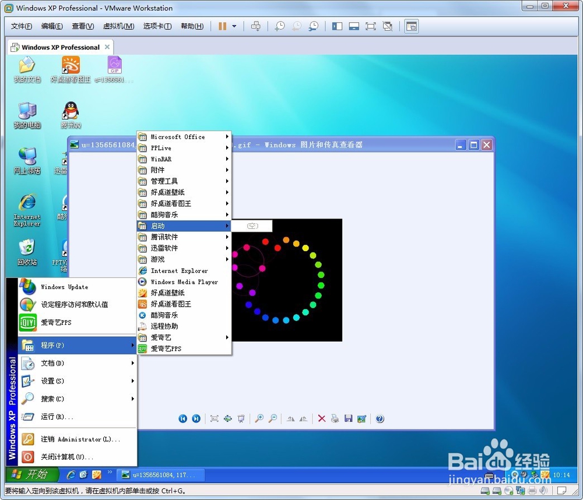
Task: Enter VMware full screen mode
Action: tap(371, 26)
